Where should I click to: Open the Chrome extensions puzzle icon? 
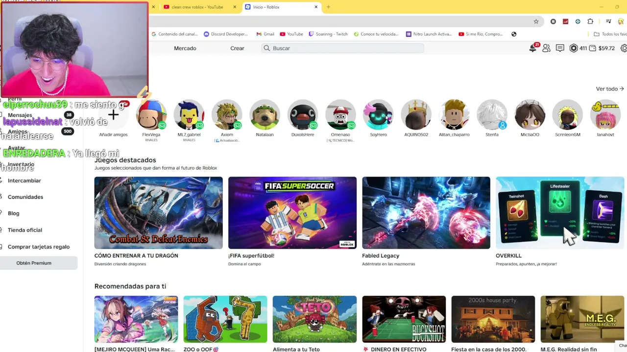pos(590,22)
